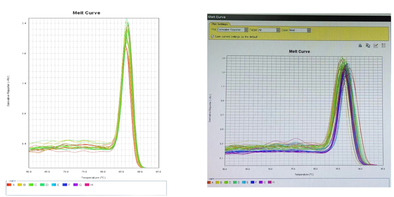The height and width of the screenshot is (197, 394).
Task: Click cyan swatch E in Plot Settings window legend
Action: click(x=243, y=182)
